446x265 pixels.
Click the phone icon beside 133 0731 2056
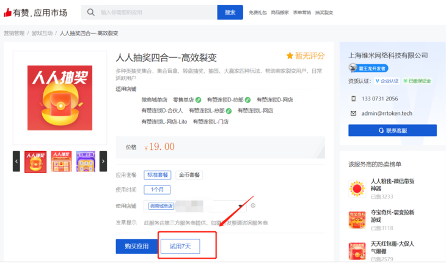point(353,99)
